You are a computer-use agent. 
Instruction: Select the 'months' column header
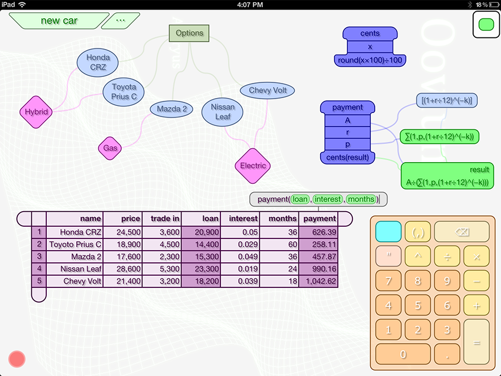[x=279, y=219]
